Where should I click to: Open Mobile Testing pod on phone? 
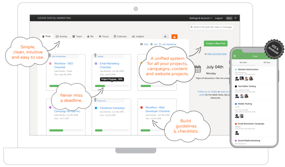[245, 104]
